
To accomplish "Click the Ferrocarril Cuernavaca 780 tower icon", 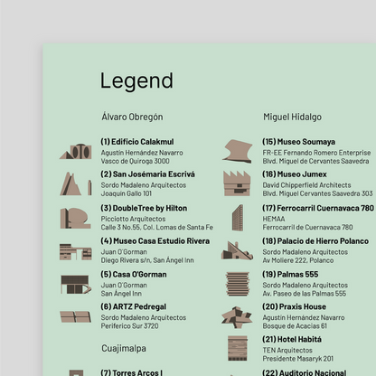I will 238,218.
